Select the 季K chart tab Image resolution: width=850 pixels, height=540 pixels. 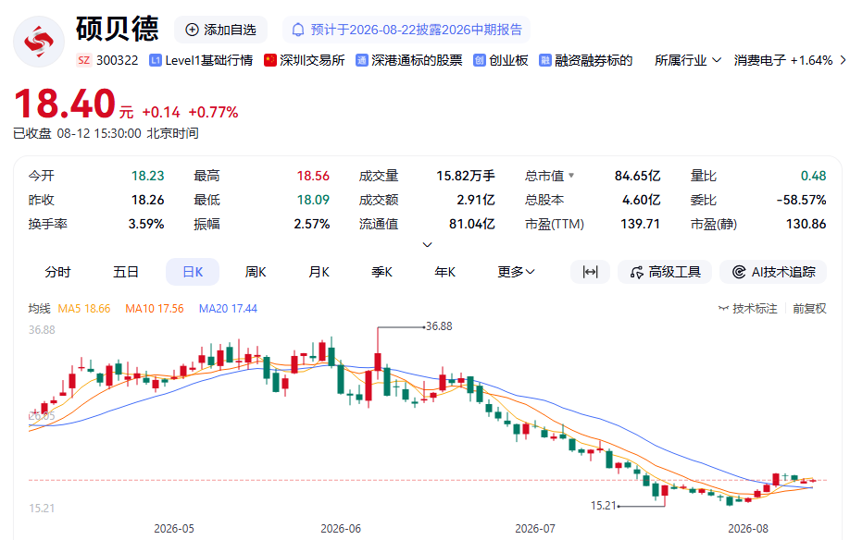381,272
